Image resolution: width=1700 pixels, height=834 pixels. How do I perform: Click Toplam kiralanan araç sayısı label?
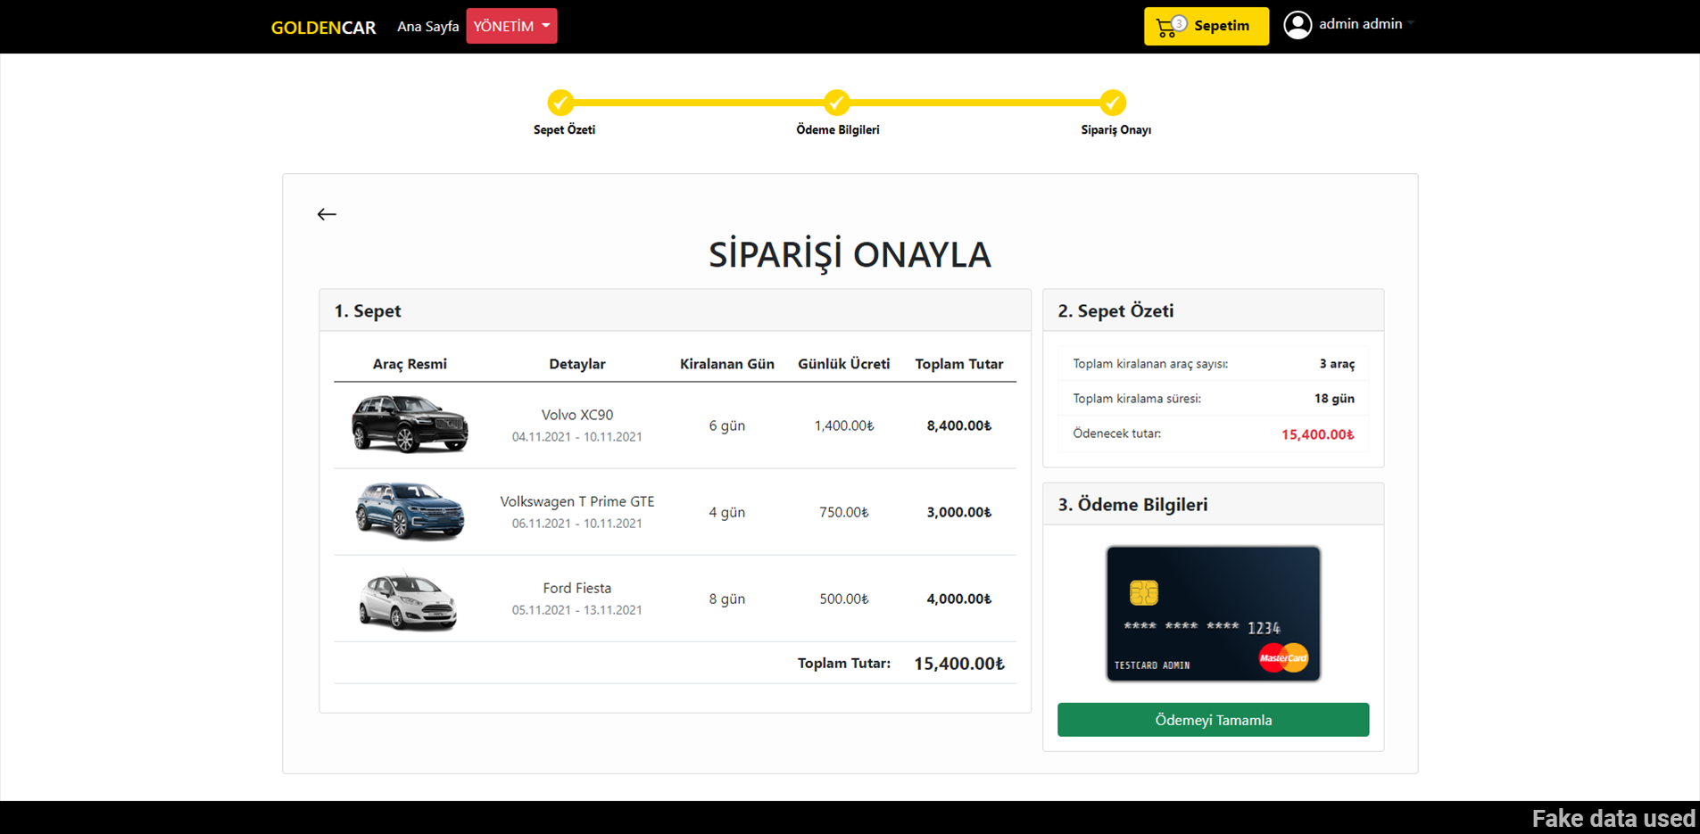(1150, 364)
